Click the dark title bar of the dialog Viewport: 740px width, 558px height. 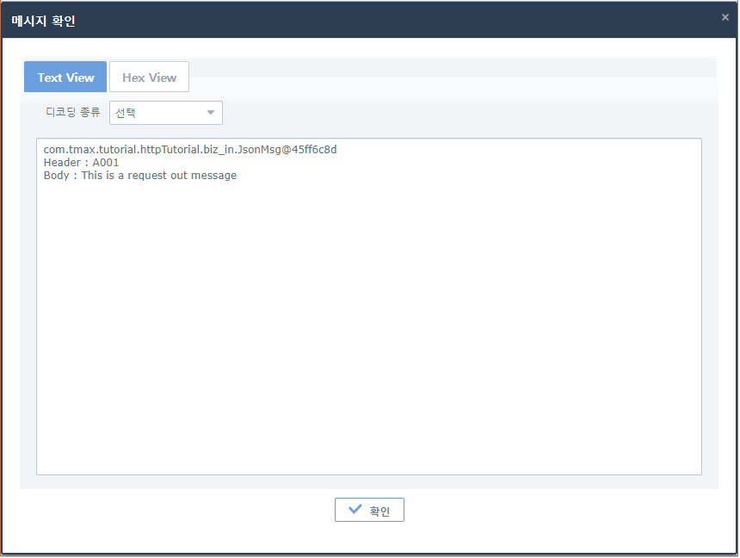point(387,19)
